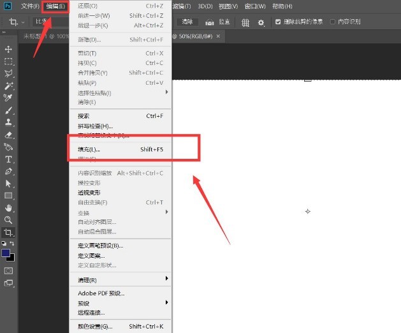Toggle Quick Mask mode icon
Viewport: 401px width, 333px height.
click(8, 270)
